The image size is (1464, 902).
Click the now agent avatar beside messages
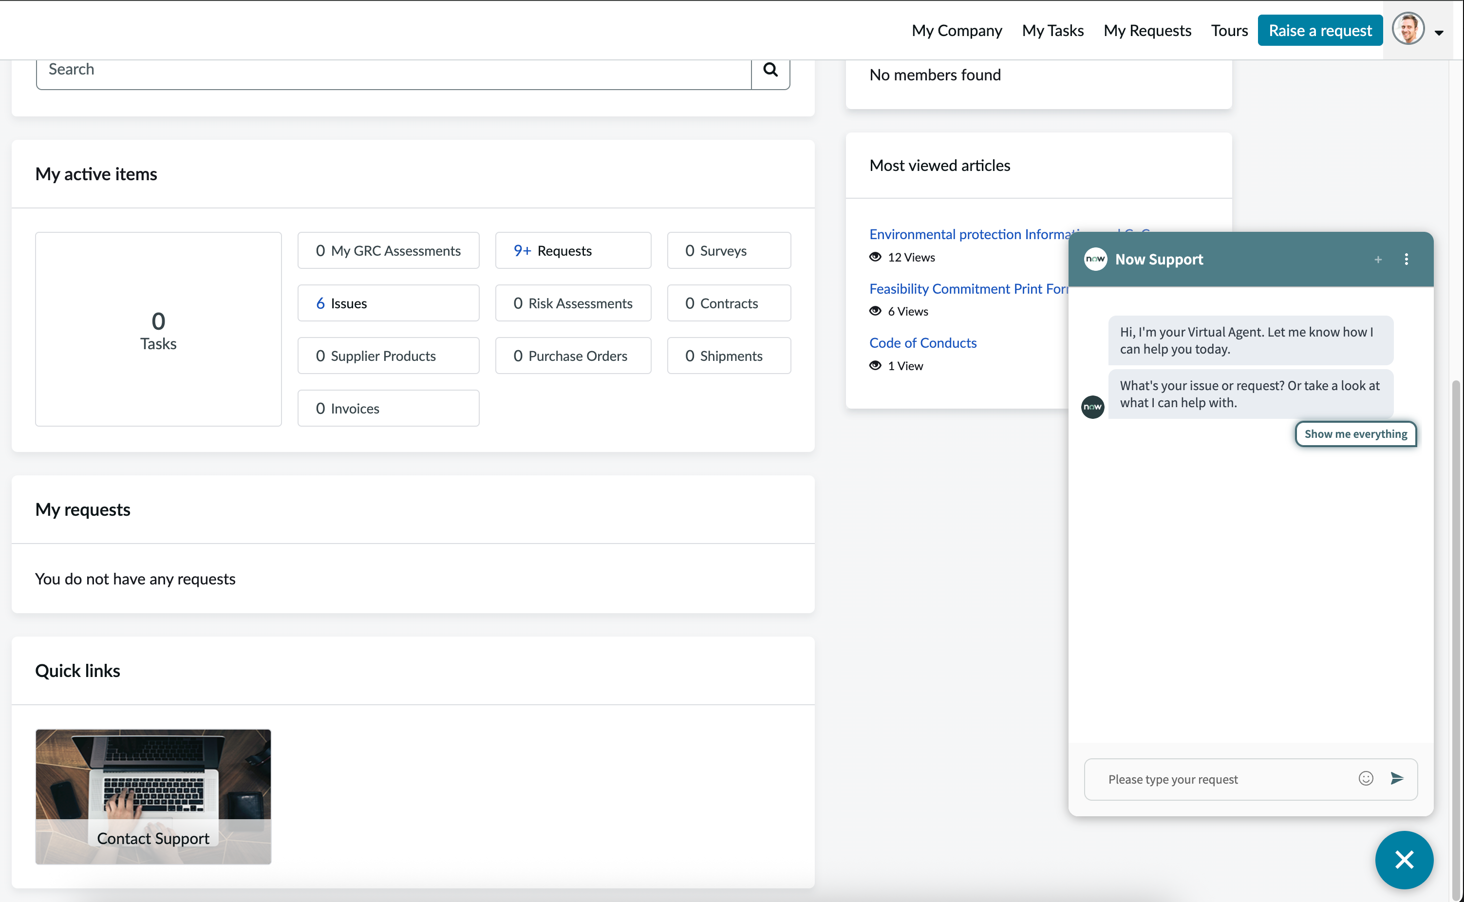[1092, 407]
